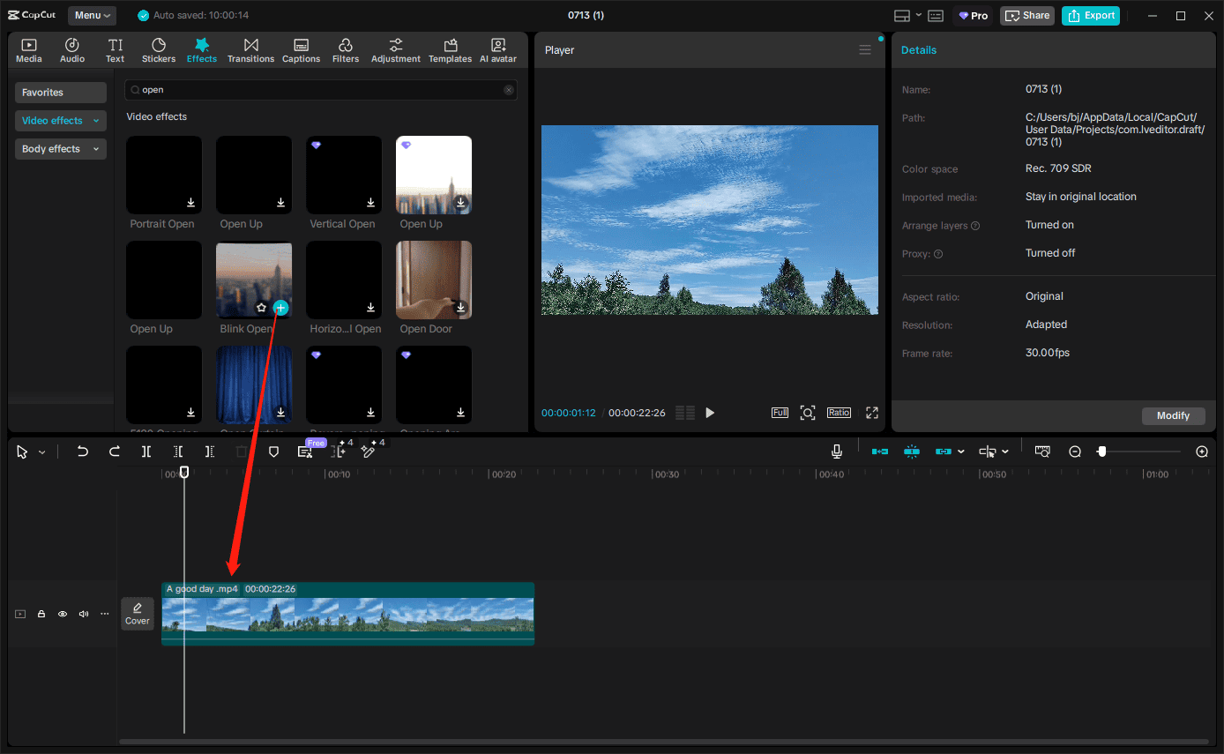Toggle main track magnet on timeline

coord(880,452)
